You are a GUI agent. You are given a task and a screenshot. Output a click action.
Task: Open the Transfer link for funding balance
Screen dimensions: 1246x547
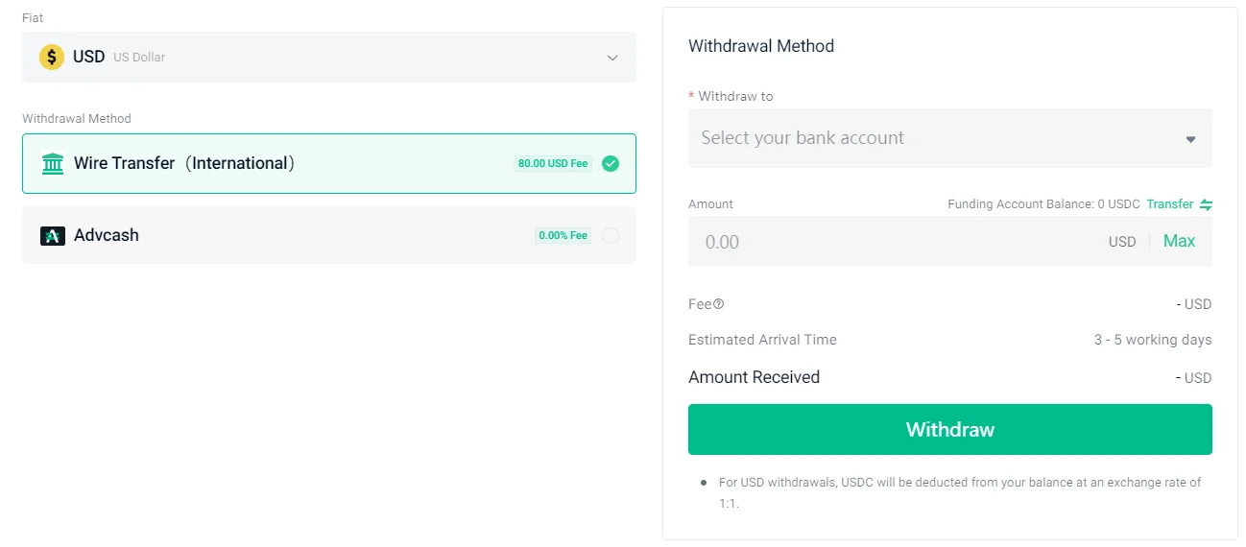(x=1169, y=204)
